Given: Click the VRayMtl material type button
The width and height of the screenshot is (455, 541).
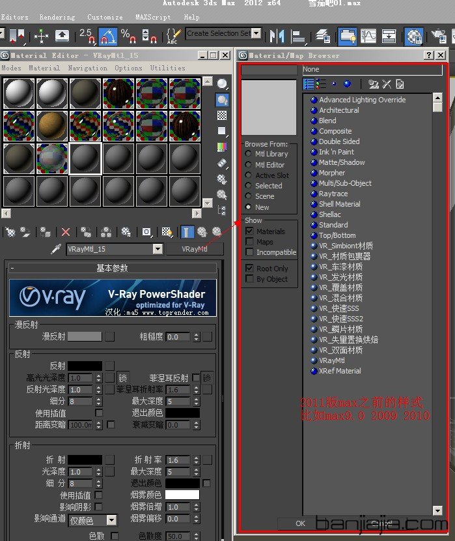Looking at the screenshot, I should coord(195,249).
